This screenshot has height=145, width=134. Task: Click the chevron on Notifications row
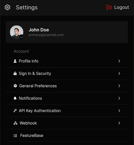(119, 98)
